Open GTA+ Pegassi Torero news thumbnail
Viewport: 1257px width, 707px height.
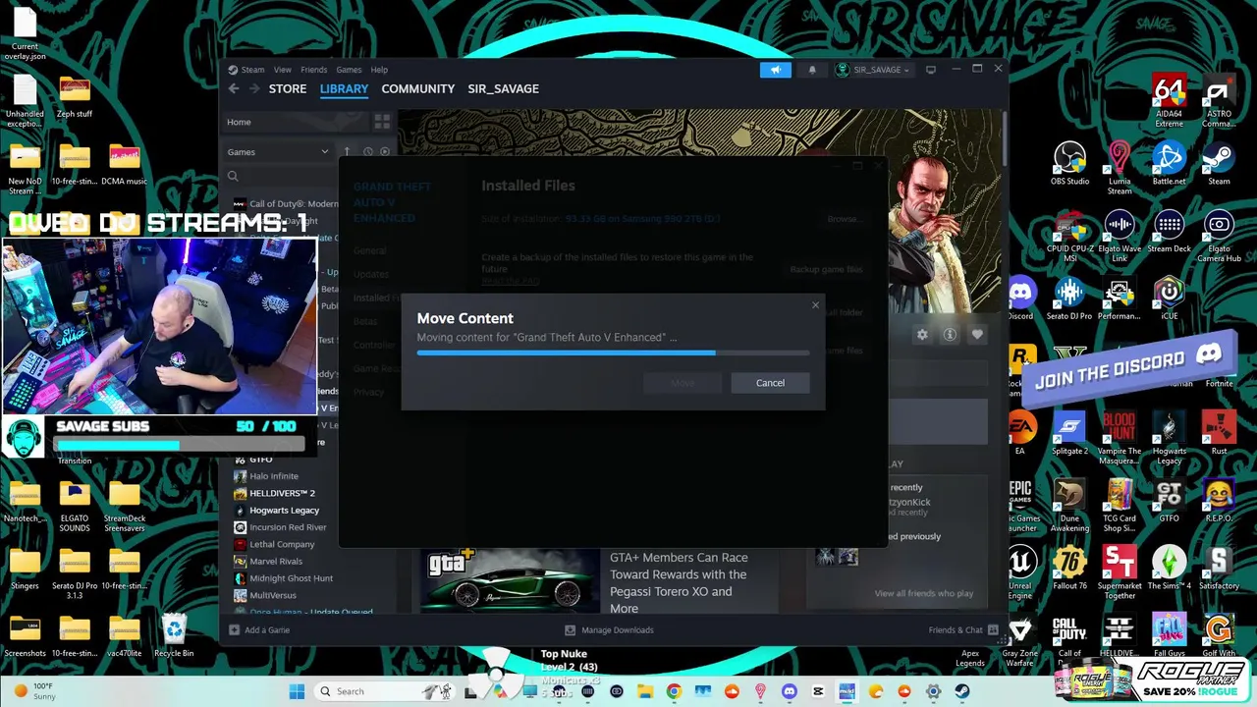click(511, 579)
